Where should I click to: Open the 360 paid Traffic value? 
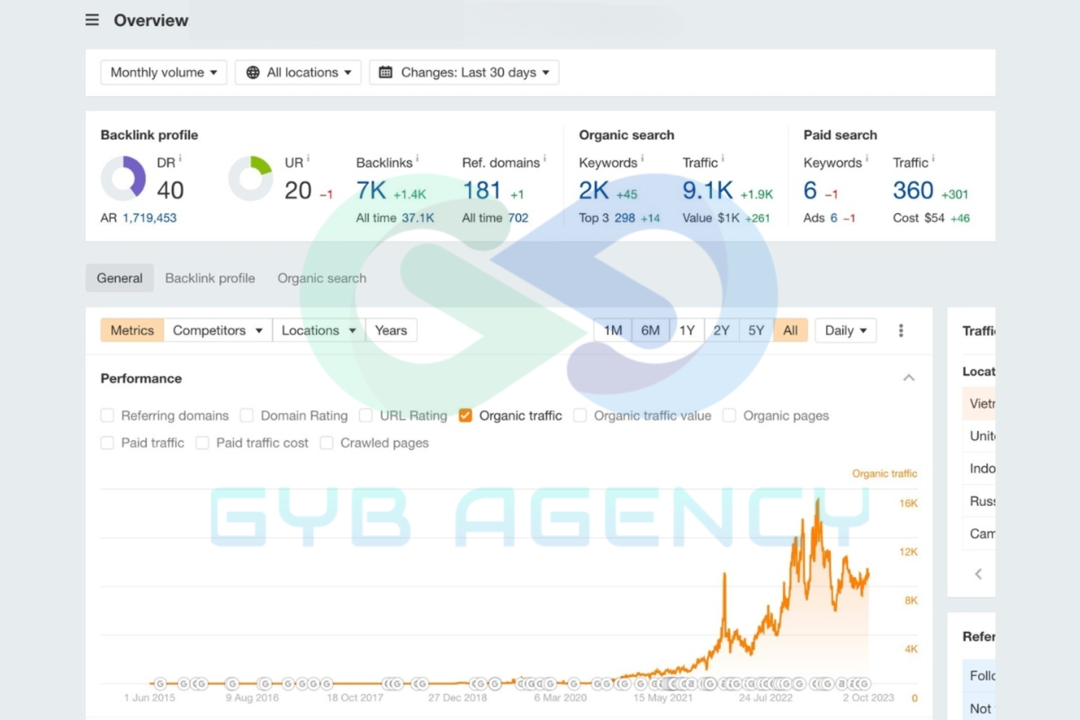[x=913, y=190]
